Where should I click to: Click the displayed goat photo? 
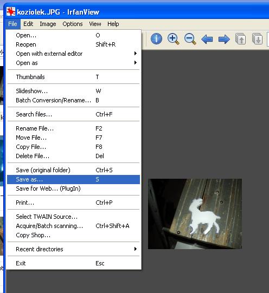pyautogui.click(x=195, y=214)
